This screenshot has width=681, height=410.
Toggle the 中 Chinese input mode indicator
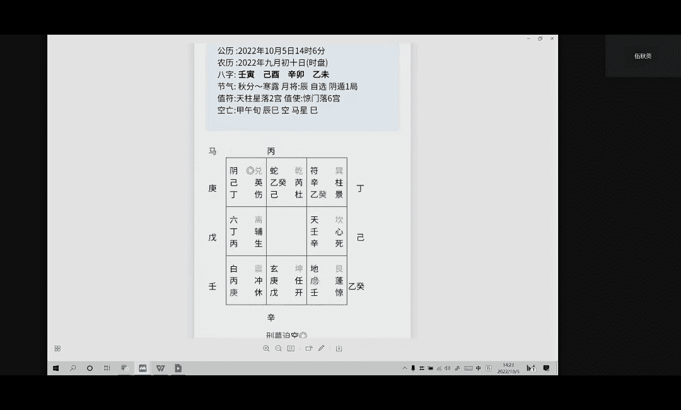[x=479, y=368]
